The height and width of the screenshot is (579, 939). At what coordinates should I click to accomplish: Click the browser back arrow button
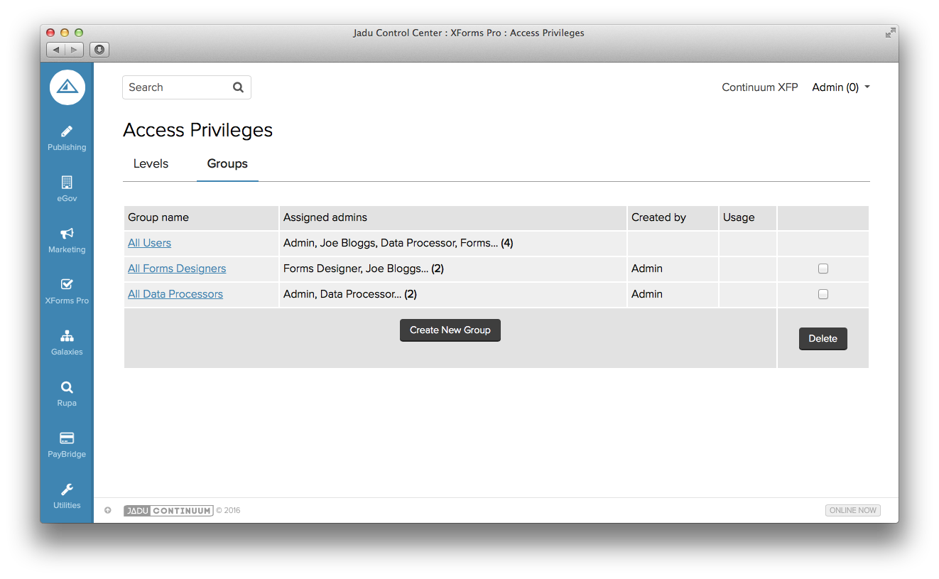click(x=56, y=50)
